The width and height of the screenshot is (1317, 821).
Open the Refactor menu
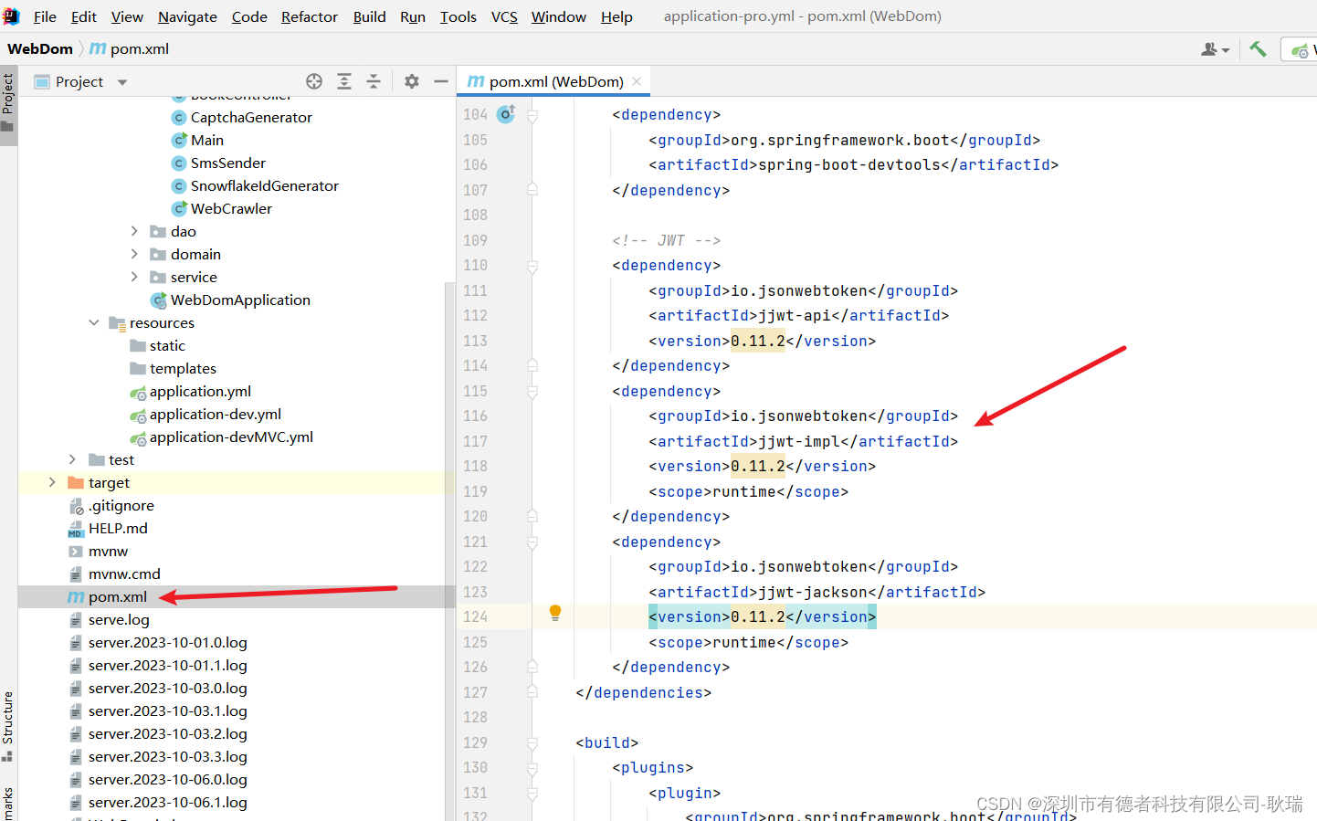(310, 16)
